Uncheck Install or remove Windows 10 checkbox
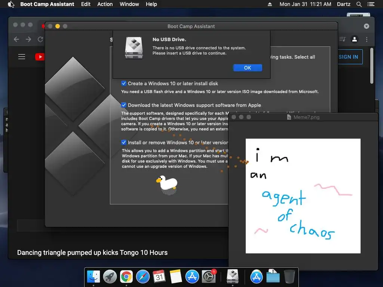Image resolution: width=383 pixels, height=287 pixels. 123,142
